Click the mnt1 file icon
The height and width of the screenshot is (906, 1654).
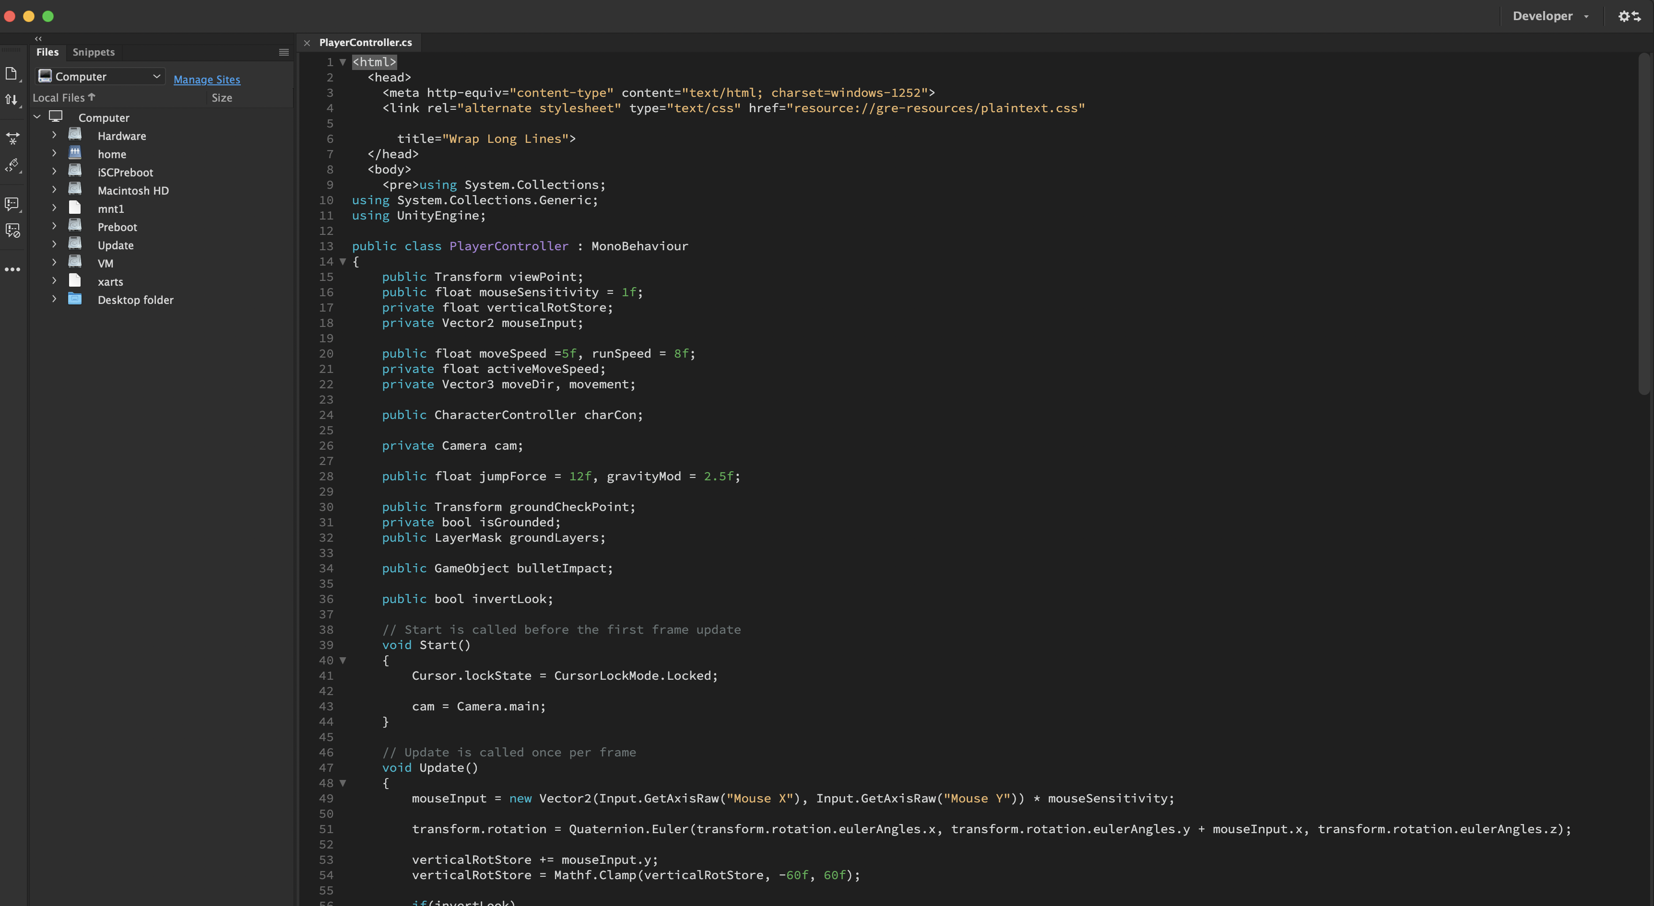pos(75,208)
